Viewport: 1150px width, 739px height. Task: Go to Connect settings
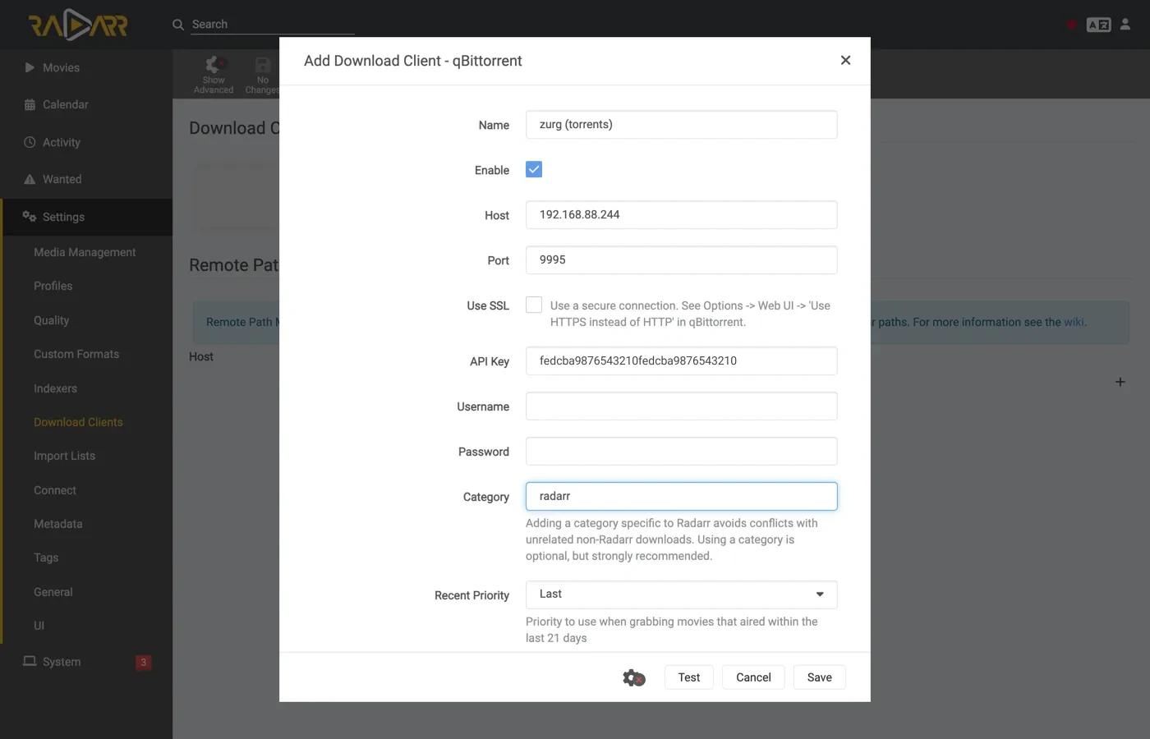pos(55,490)
